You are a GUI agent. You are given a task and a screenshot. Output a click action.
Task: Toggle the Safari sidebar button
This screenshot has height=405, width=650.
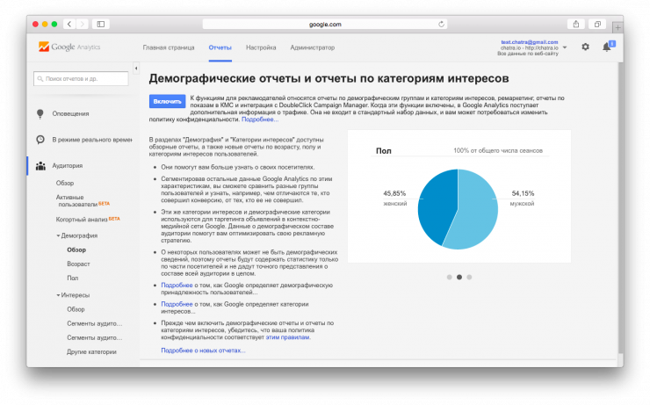click(x=101, y=24)
